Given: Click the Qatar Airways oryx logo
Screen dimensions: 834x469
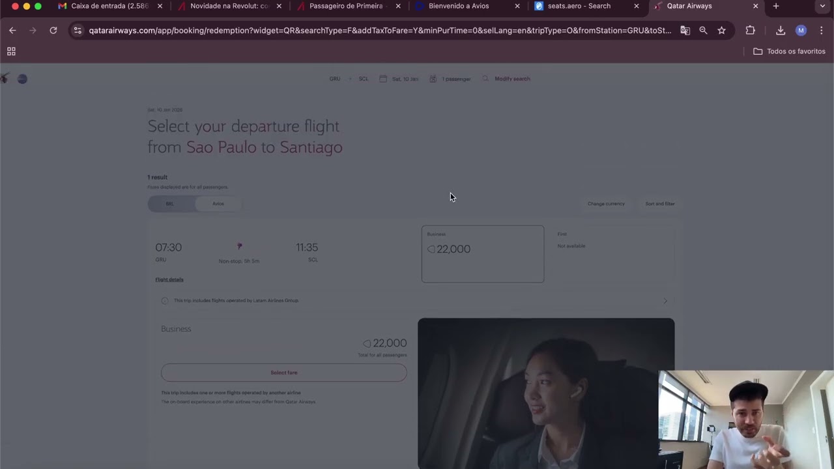Looking at the screenshot, I should pyautogui.click(x=4, y=78).
